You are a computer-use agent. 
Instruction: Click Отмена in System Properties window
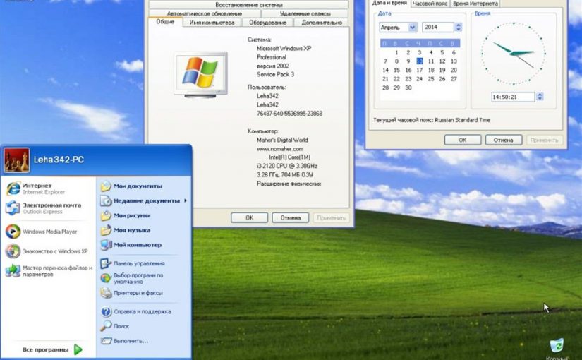point(290,217)
